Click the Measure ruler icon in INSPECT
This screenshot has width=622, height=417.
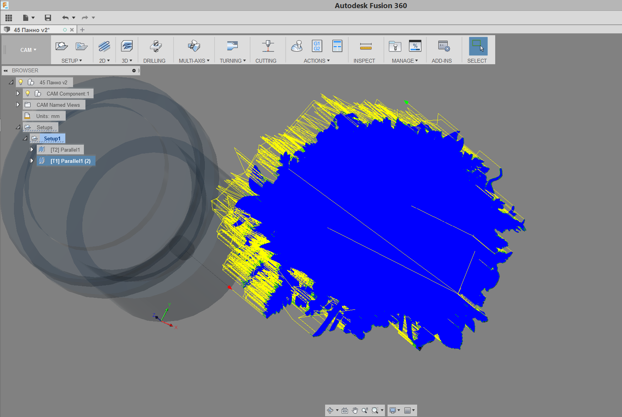click(x=366, y=46)
